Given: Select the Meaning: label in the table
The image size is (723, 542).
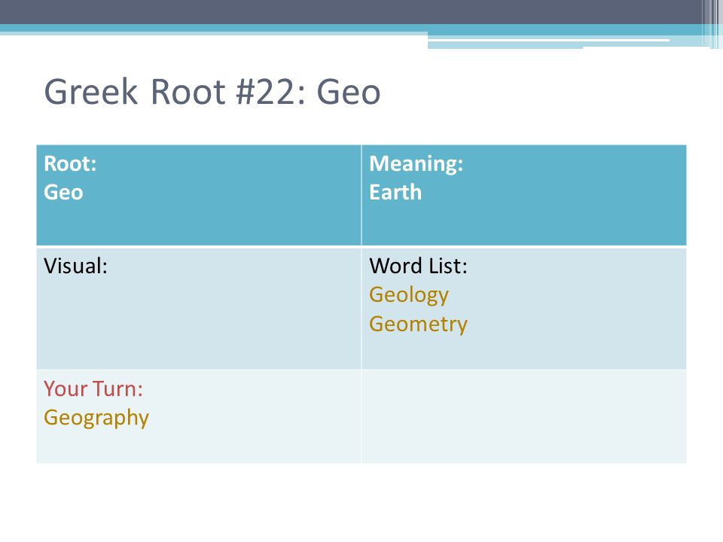Looking at the screenshot, I should tap(416, 164).
